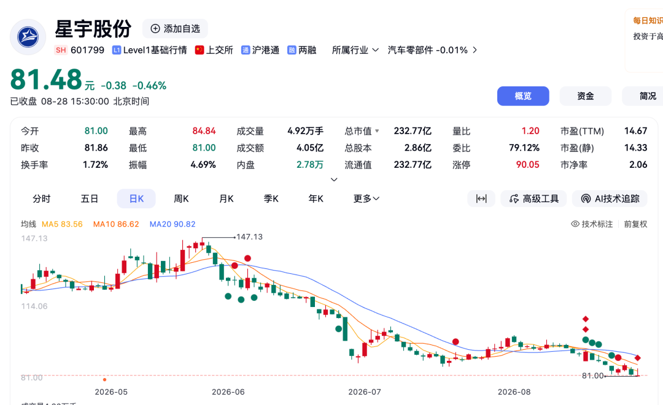Click the SH exchange badge
The image size is (663, 405).
(61, 50)
